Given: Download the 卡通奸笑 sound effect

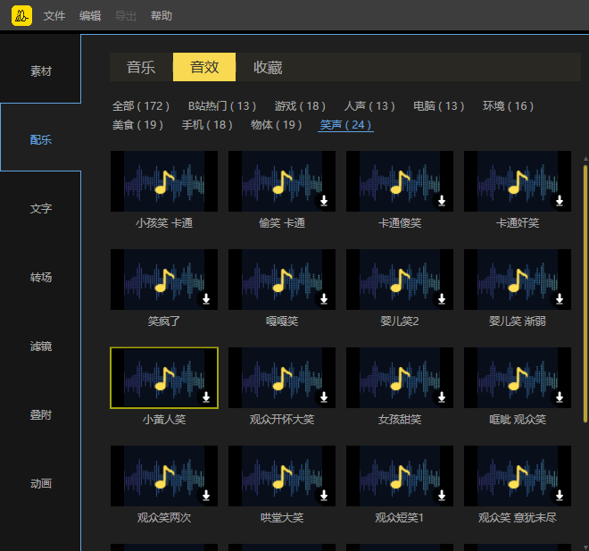Looking at the screenshot, I should click(x=560, y=201).
